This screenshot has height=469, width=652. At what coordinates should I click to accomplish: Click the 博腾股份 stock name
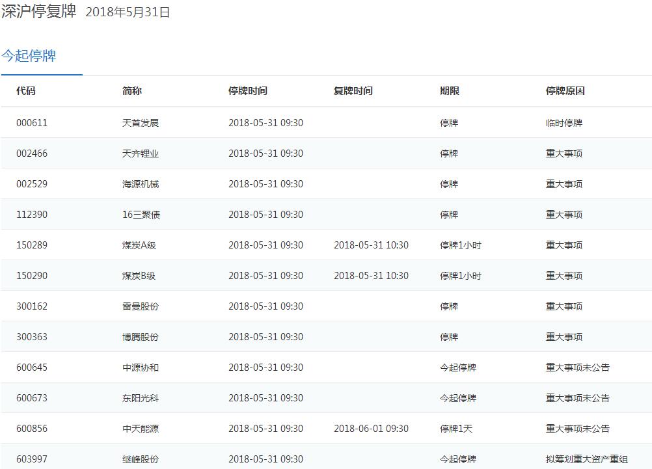coord(140,337)
